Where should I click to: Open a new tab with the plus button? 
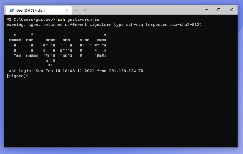tap(76, 10)
